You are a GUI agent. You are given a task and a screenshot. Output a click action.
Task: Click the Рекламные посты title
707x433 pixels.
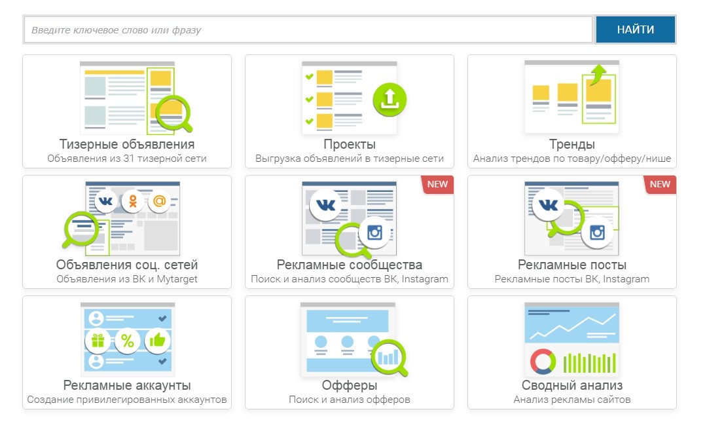[x=571, y=265]
